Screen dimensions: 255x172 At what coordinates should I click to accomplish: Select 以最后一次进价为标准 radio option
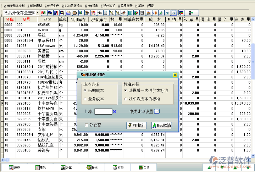click(x=126, y=91)
